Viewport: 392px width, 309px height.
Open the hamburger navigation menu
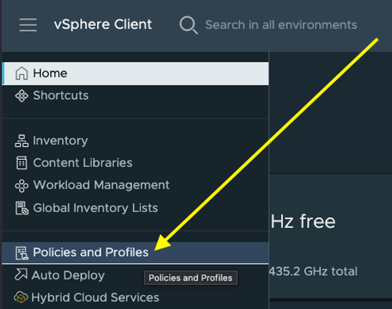point(28,24)
